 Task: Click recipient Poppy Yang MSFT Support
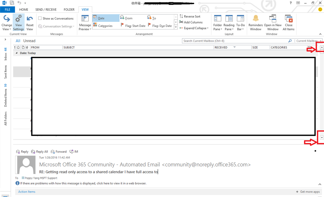[41, 178]
